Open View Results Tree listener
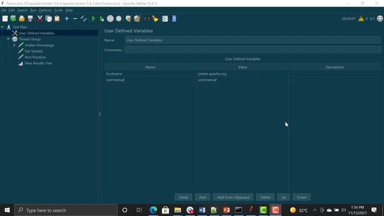Screen dimensions: 384x216 click(38, 63)
